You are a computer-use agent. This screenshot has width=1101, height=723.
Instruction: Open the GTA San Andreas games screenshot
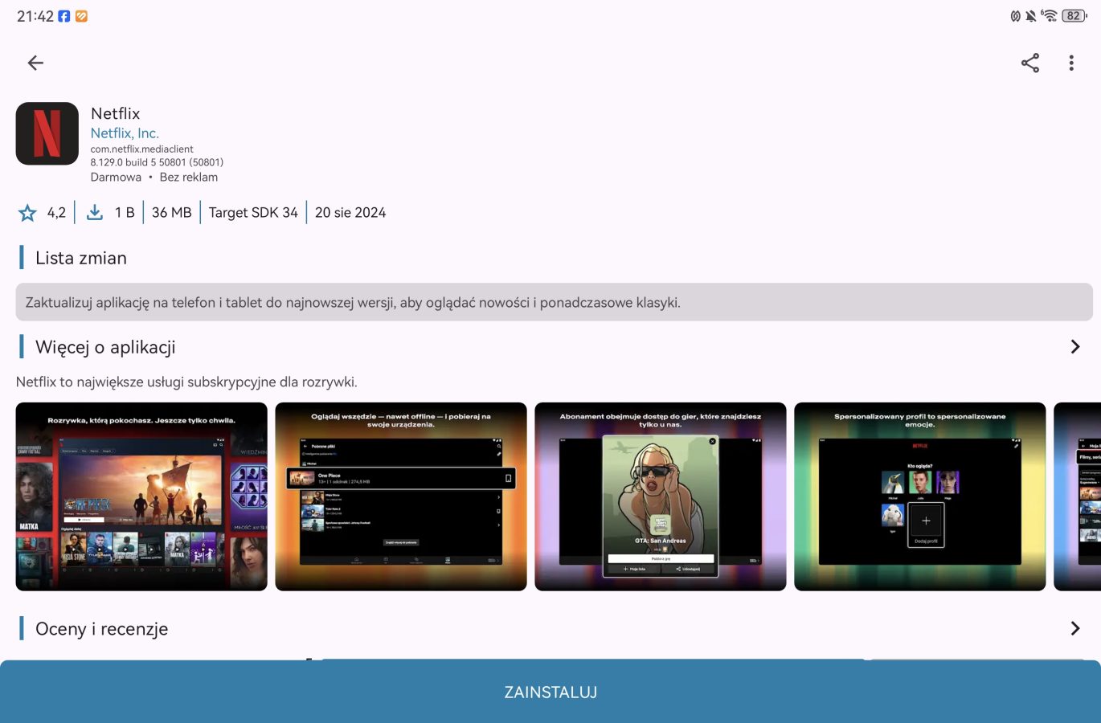tap(661, 496)
